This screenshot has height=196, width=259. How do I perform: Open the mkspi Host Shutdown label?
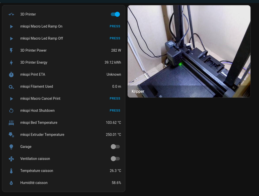point(37,111)
